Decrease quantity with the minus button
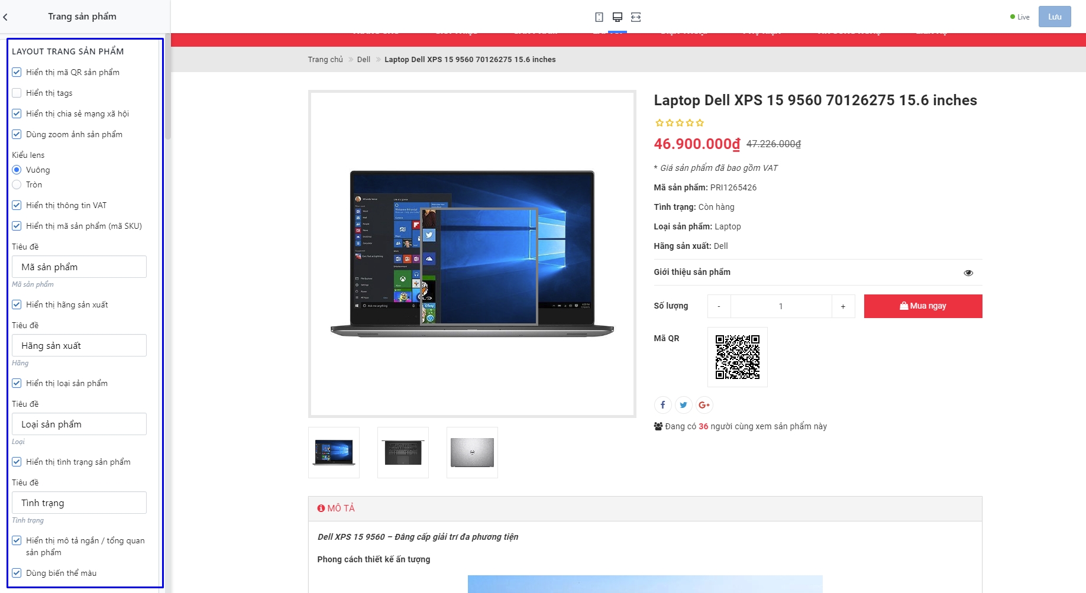 point(719,306)
